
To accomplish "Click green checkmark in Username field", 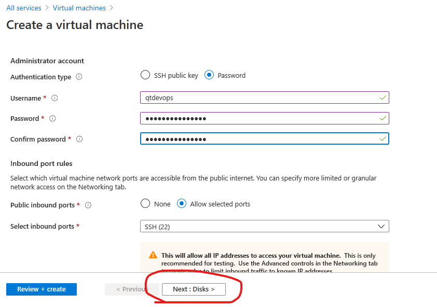I will [383, 98].
